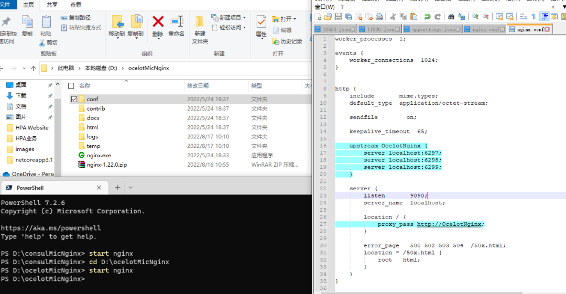Select the contrib folder
Screen dimensions: 566x294
click(x=96, y=108)
